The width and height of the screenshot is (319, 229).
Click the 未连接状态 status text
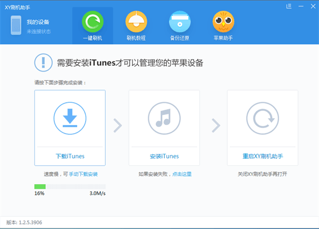tap(39, 31)
